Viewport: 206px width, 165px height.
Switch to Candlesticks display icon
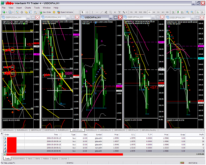click(178, 12)
